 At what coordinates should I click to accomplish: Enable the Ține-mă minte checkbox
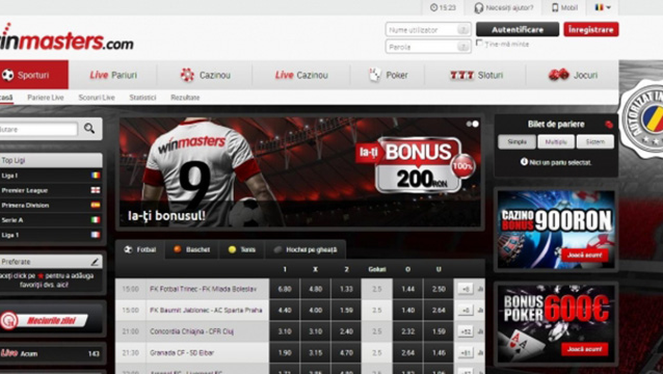(x=479, y=43)
